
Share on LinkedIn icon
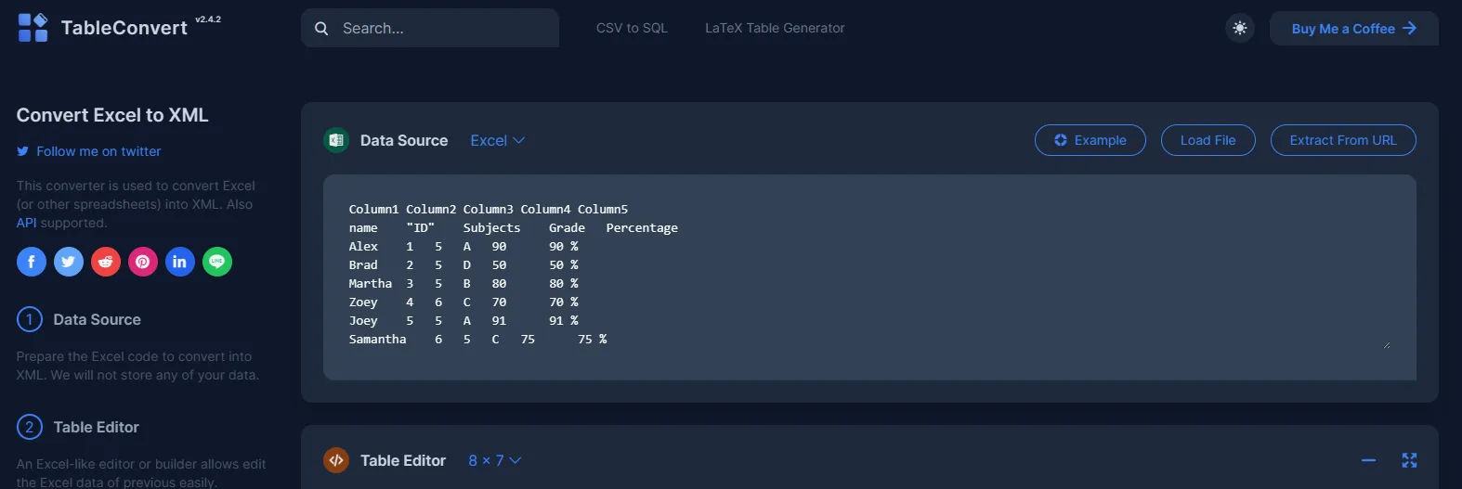click(180, 262)
